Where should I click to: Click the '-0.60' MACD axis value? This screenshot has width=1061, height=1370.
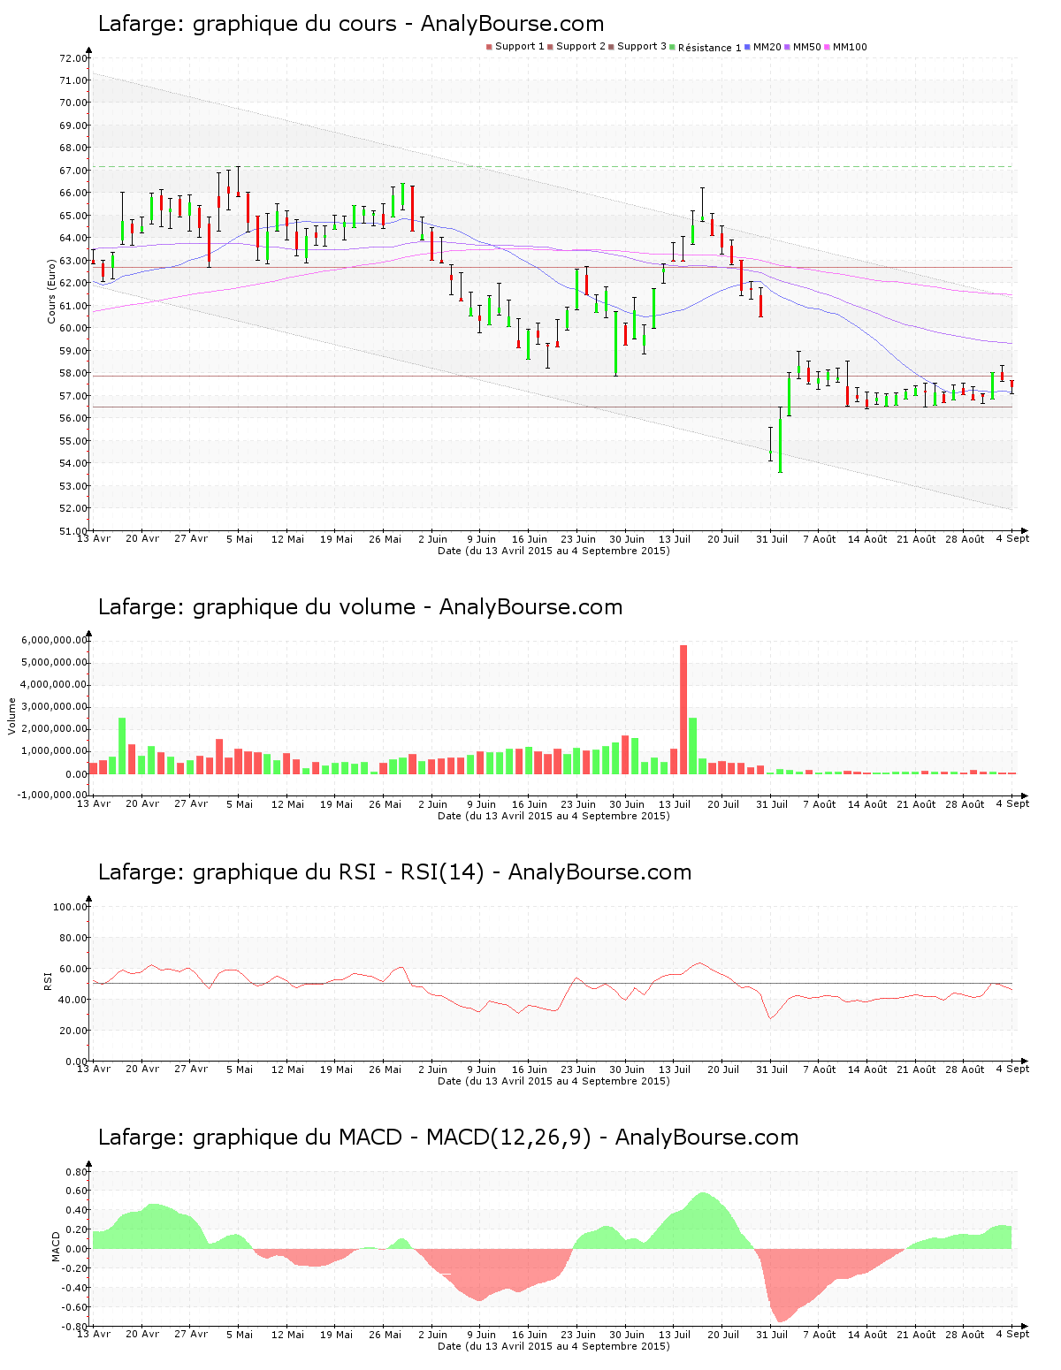coord(75,1307)
